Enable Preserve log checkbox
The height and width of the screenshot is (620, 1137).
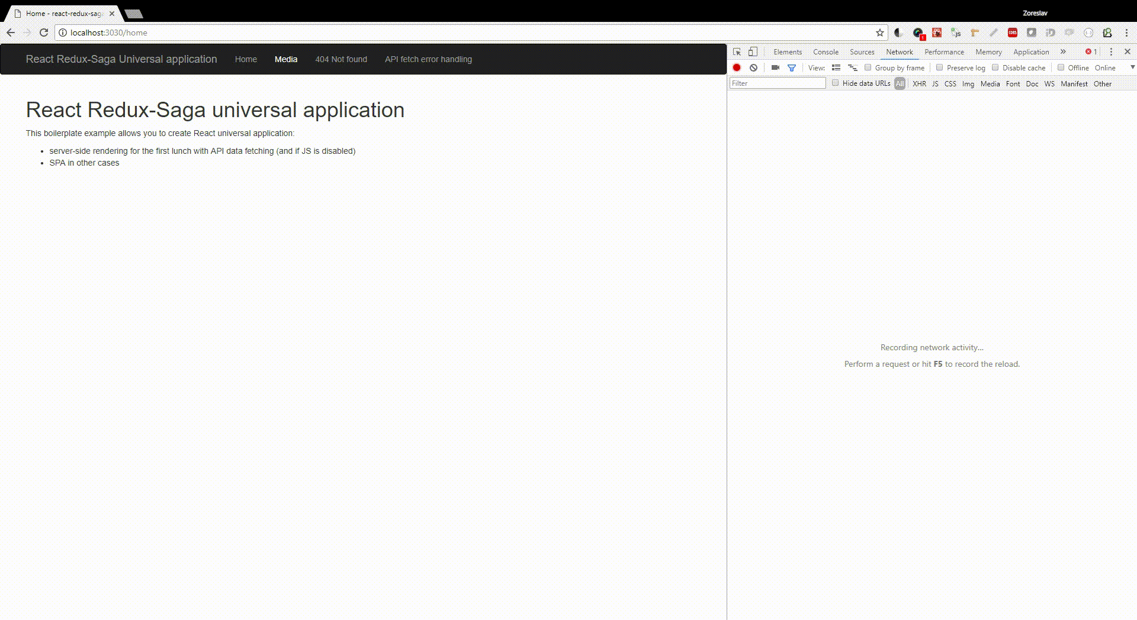[940, 67]
